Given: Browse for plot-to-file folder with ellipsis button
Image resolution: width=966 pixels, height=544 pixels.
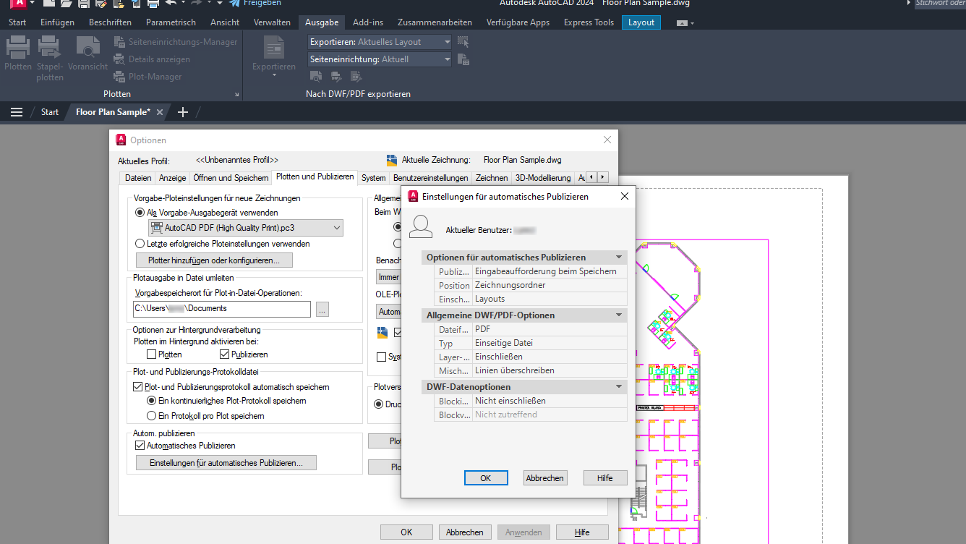Looking at the screenshot, I should click(322, 309).
